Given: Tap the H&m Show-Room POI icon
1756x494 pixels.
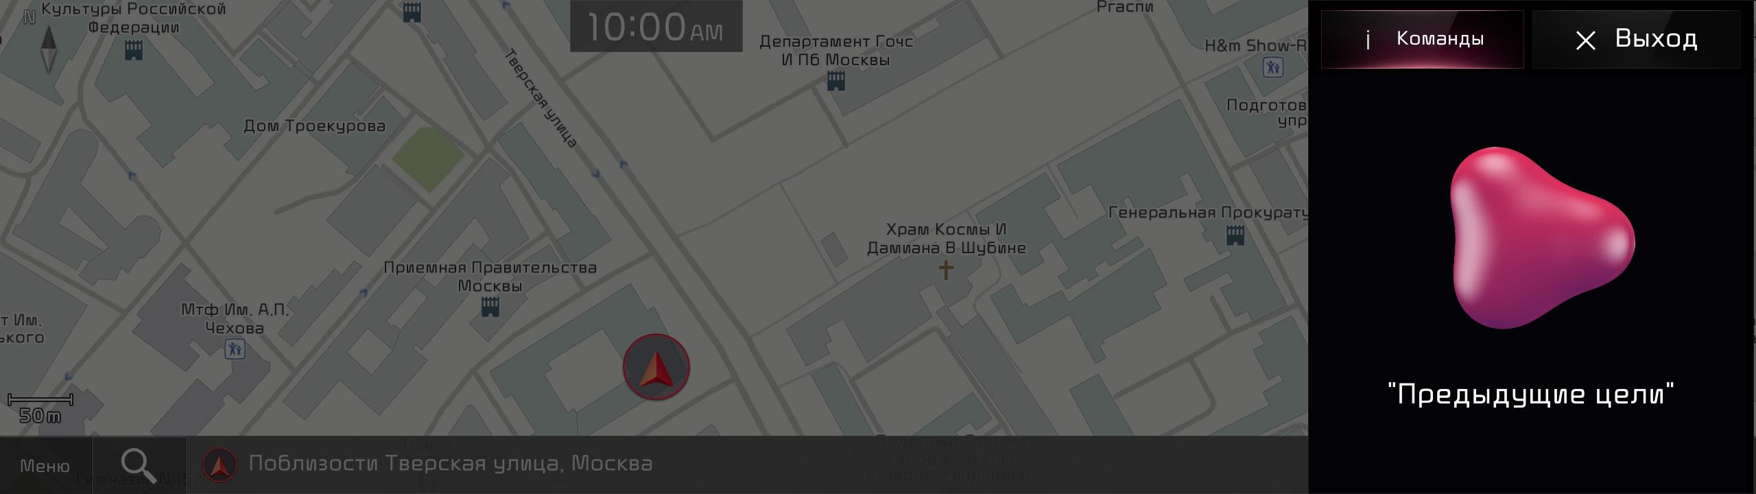Looking at the screenshot, I should tap(1273, 67).
